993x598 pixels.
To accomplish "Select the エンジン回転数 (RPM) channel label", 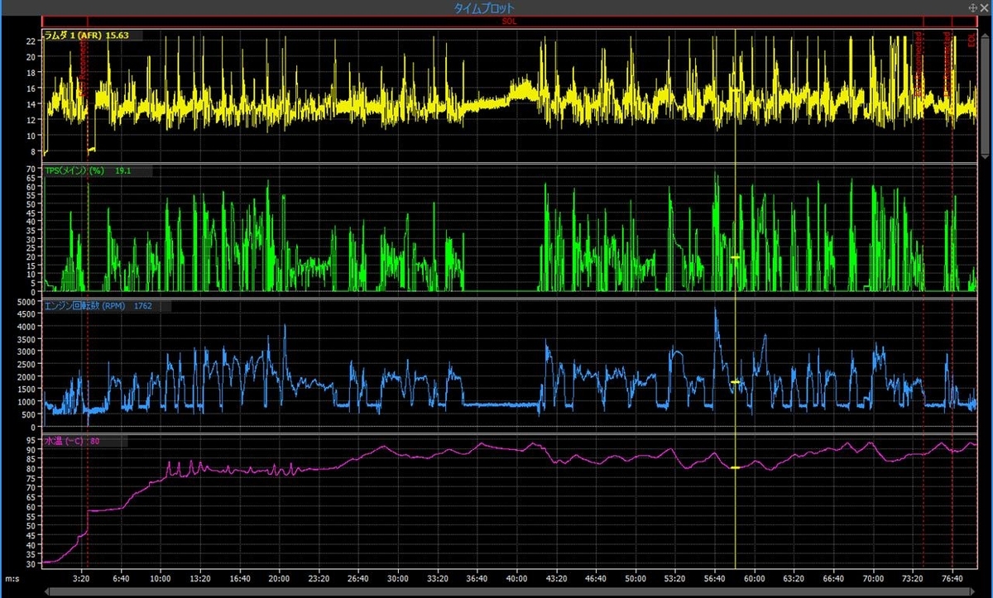I will point(87,306).
